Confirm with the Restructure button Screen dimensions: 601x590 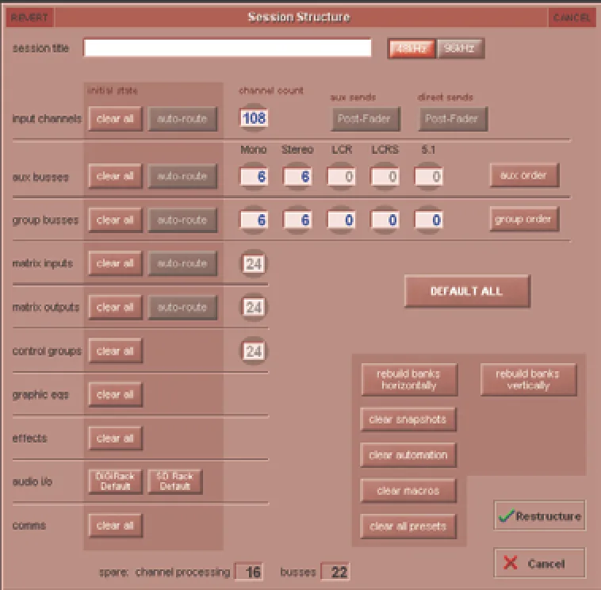(x=540, y=515)
